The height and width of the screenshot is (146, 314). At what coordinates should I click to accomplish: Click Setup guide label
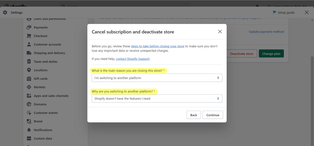point(286,13)
